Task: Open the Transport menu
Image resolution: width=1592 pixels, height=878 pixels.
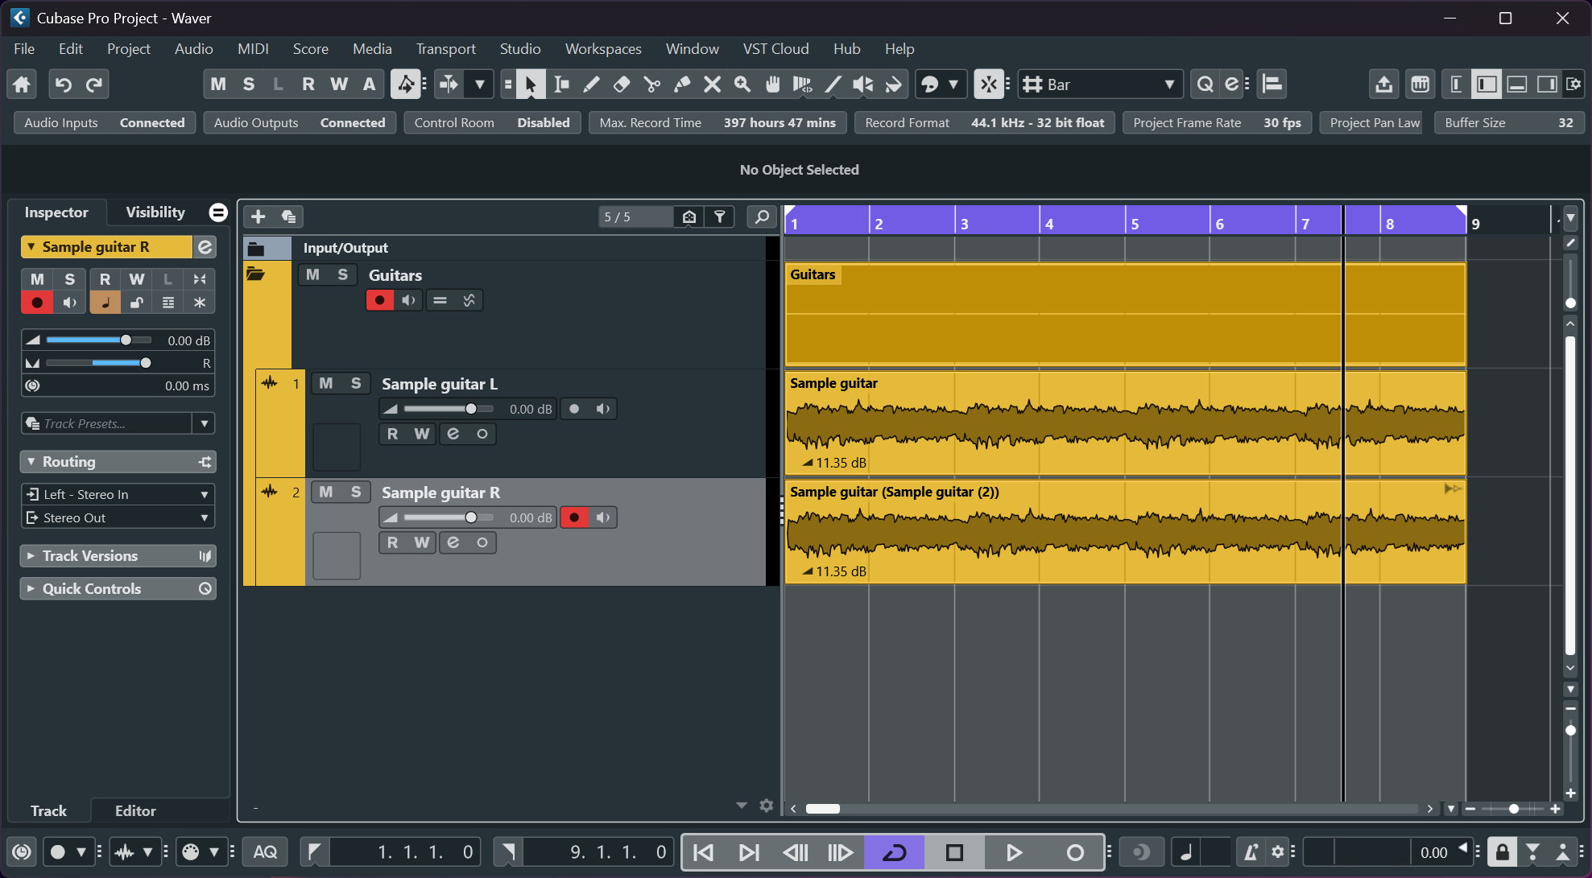Action: point(445,49)
